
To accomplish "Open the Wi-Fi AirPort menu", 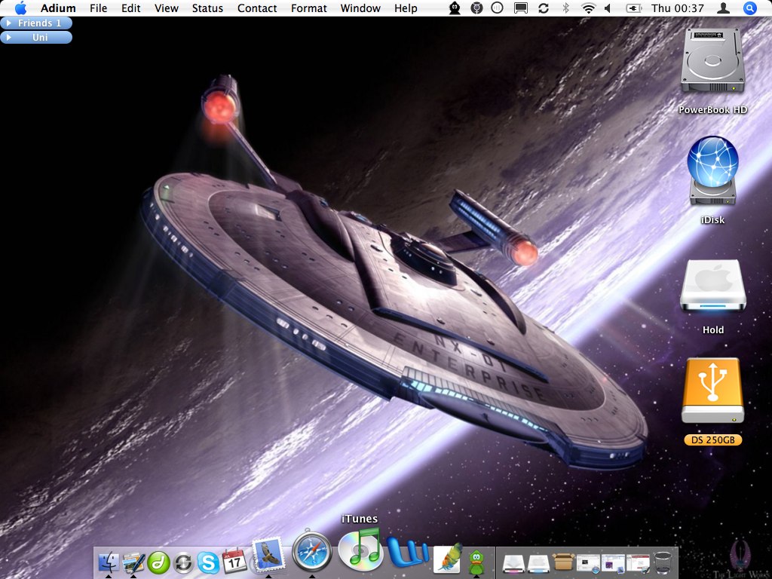I will pos(588,8).
